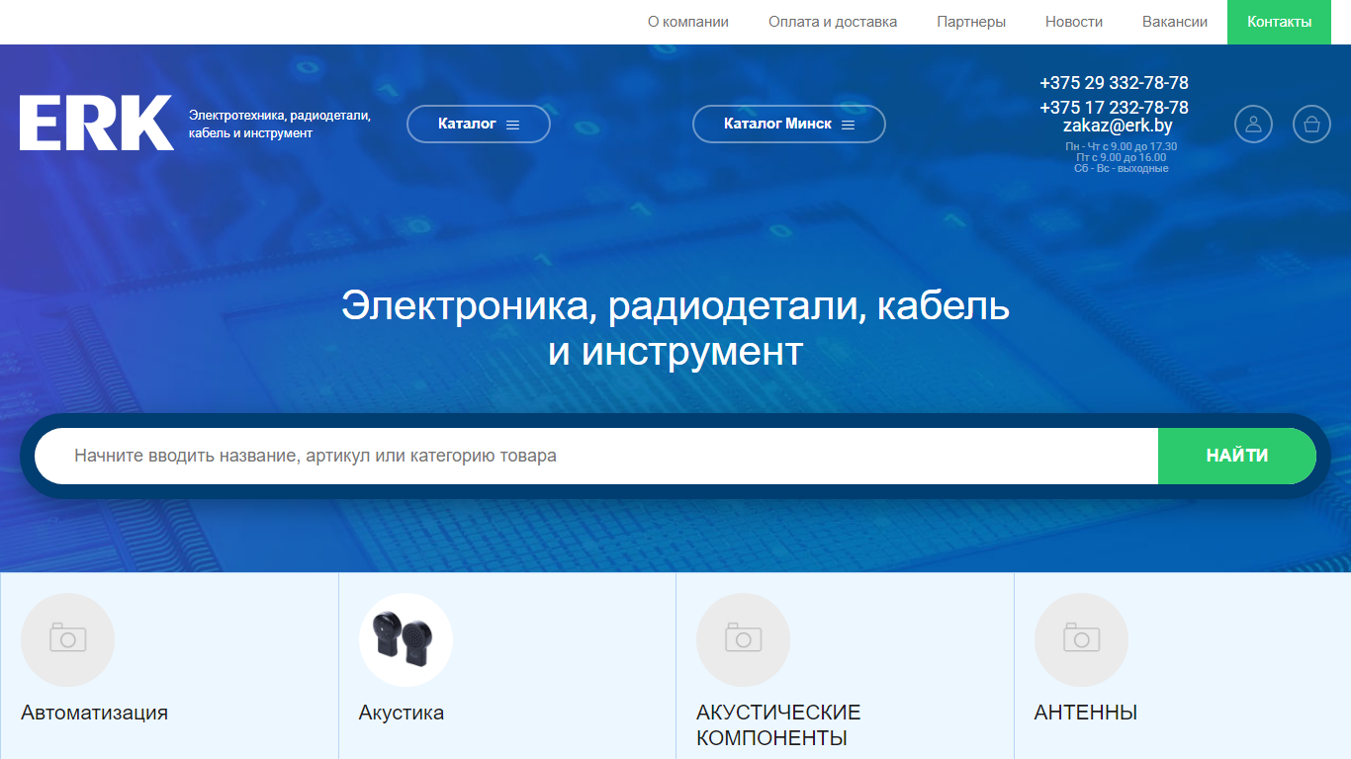Click working hours Пн - Чт text

[1122, 146]
